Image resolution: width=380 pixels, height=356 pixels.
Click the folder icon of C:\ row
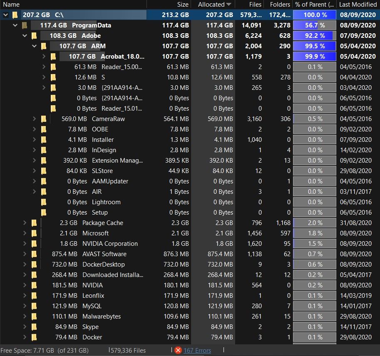pos(15,15)
